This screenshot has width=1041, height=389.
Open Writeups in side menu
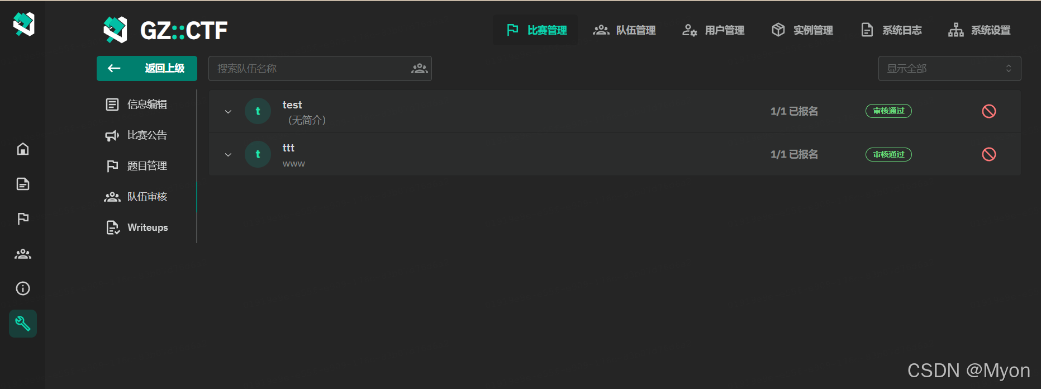(146, 227)
